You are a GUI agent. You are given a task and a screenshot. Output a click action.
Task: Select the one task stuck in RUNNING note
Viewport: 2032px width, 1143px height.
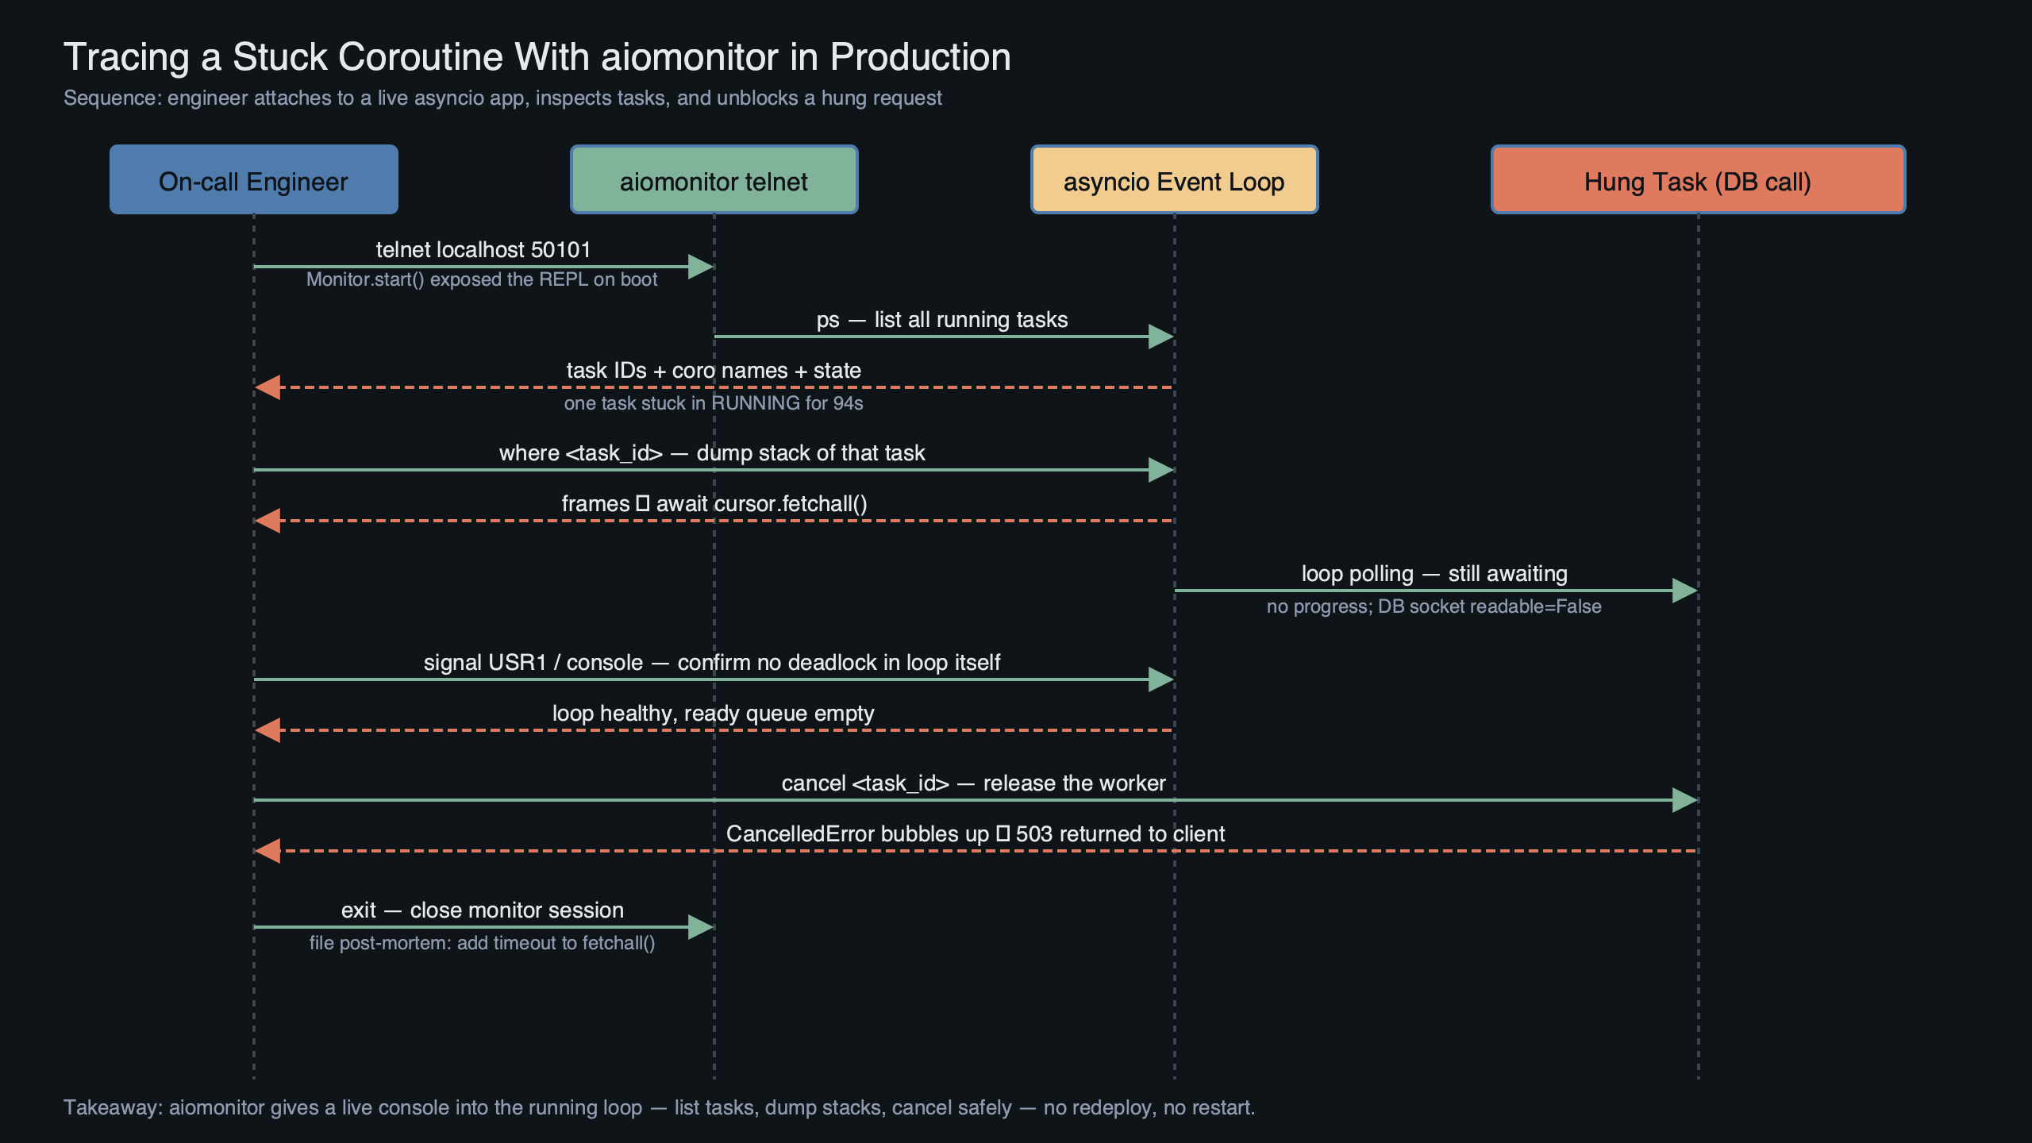[x=713, y=402]
